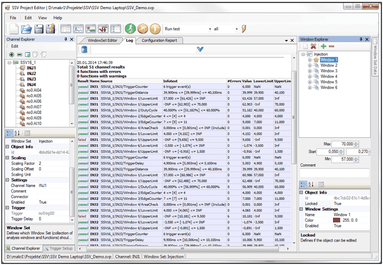Image resolution: width=383 pixels, height=265 pixels.
Task: Click the blue database icon in the Log toolbar
Action: [x=84, y=49]
